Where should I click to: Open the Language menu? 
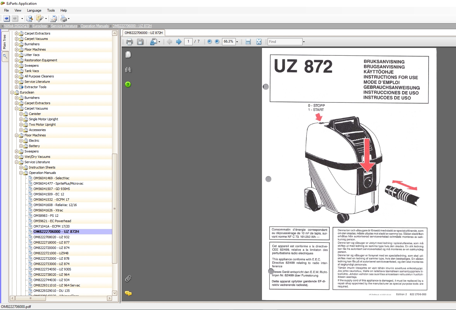34,10
